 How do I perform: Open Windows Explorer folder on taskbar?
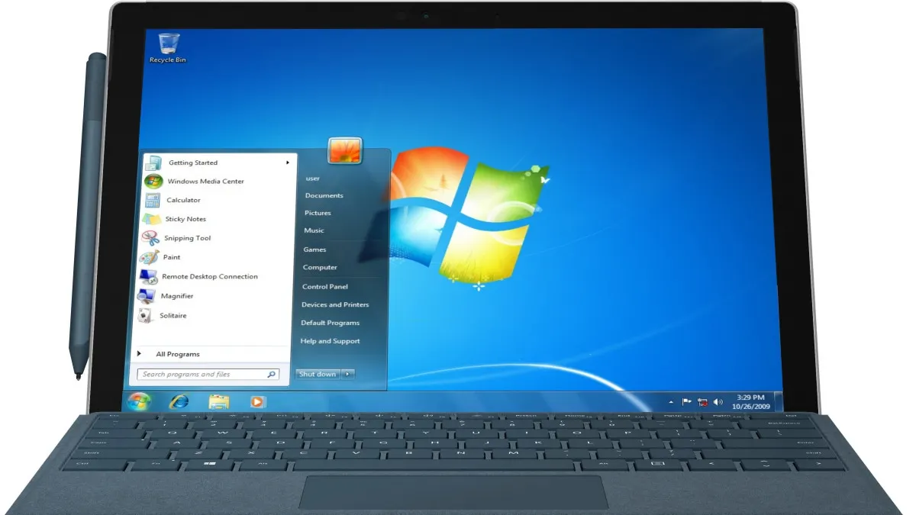219,401
